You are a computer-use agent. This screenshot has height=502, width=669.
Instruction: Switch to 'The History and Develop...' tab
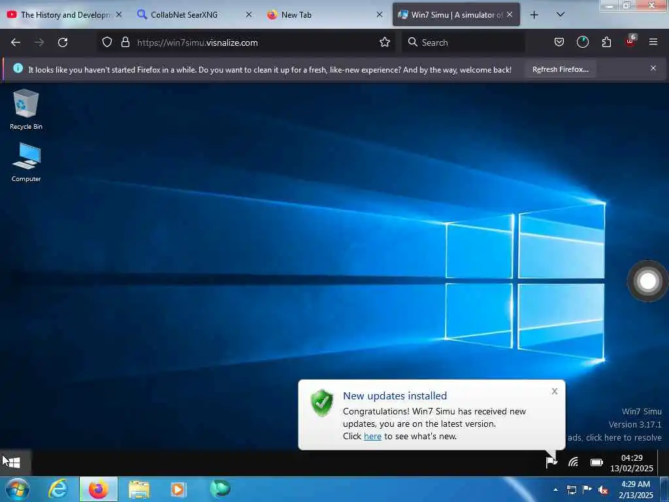(64, 15)
